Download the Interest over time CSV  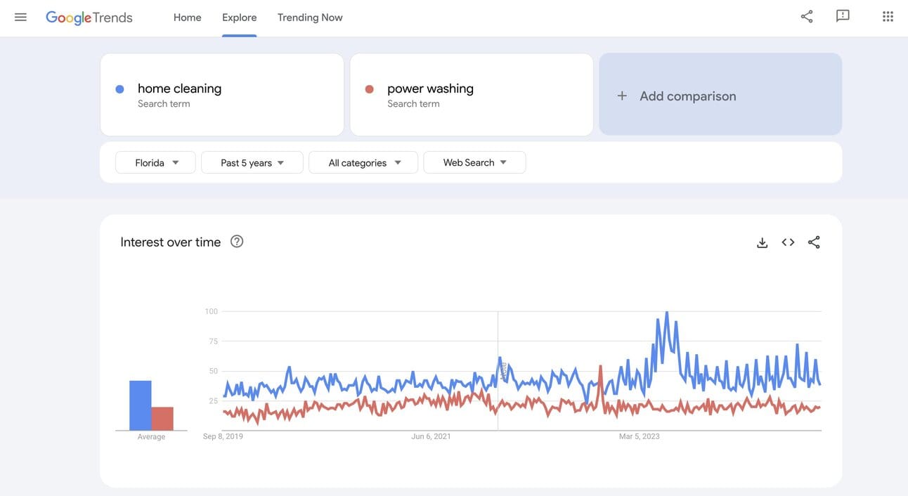point(762,242)
